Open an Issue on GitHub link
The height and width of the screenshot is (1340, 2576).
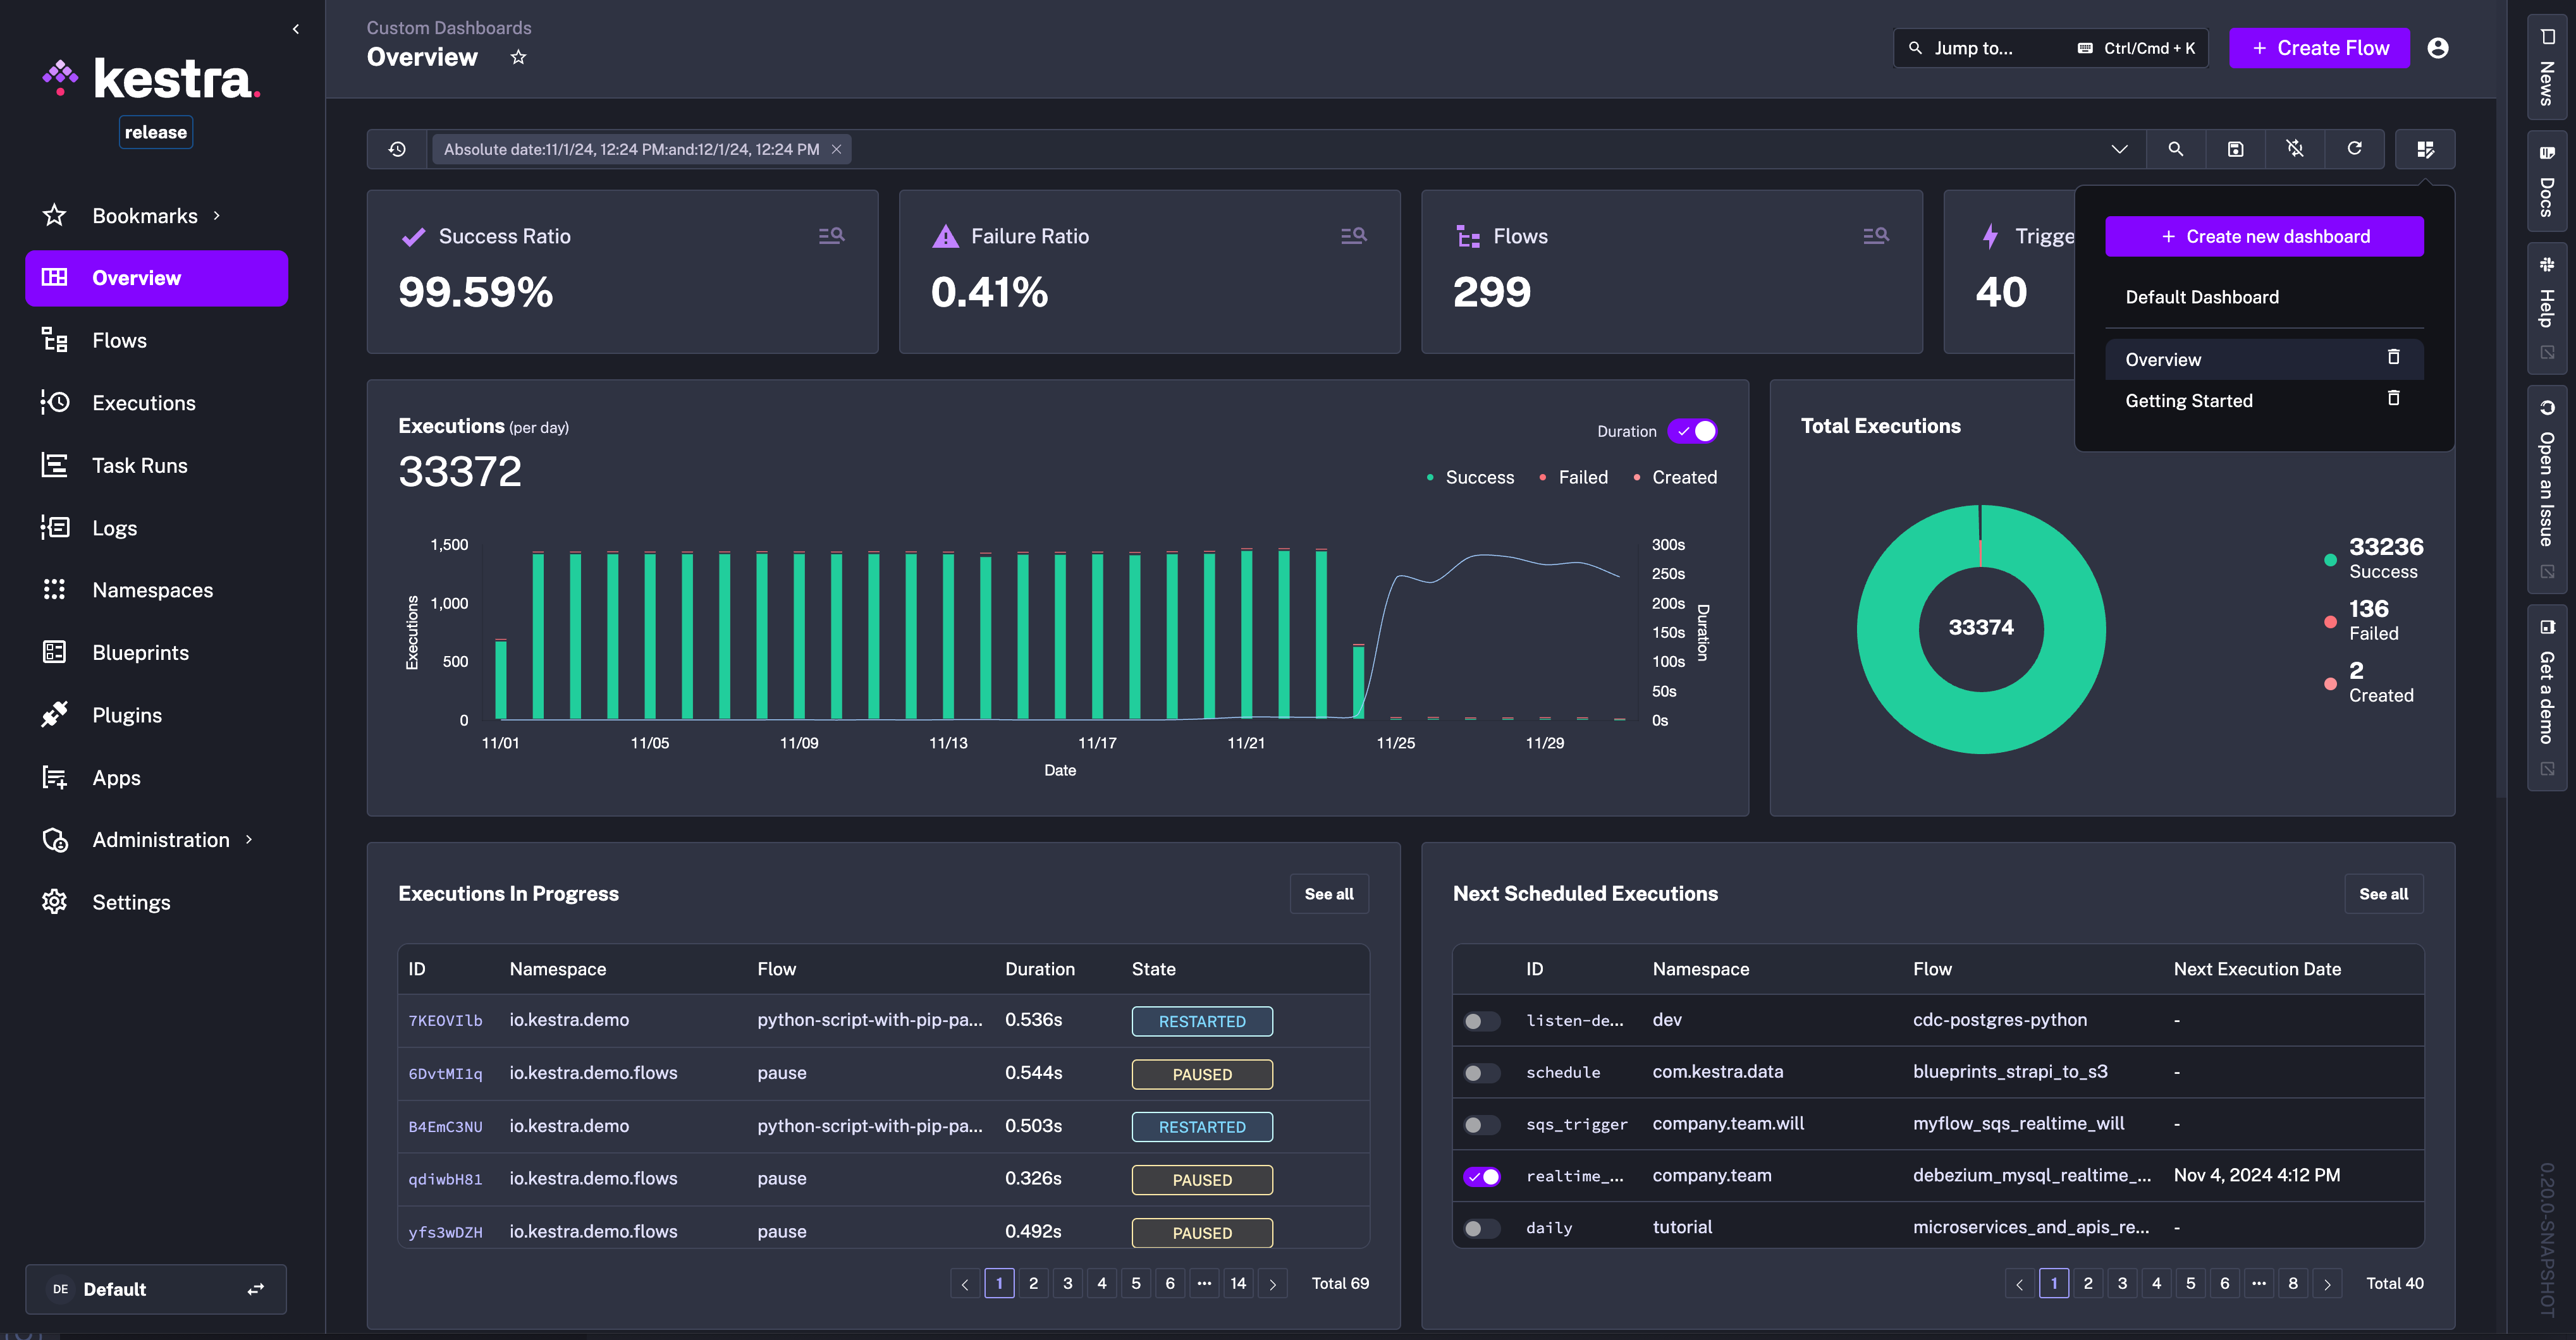coord(2546,489)
